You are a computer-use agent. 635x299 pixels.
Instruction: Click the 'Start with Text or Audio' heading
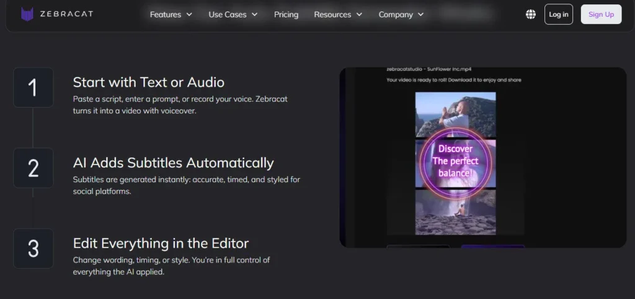[x=149, y=82]
